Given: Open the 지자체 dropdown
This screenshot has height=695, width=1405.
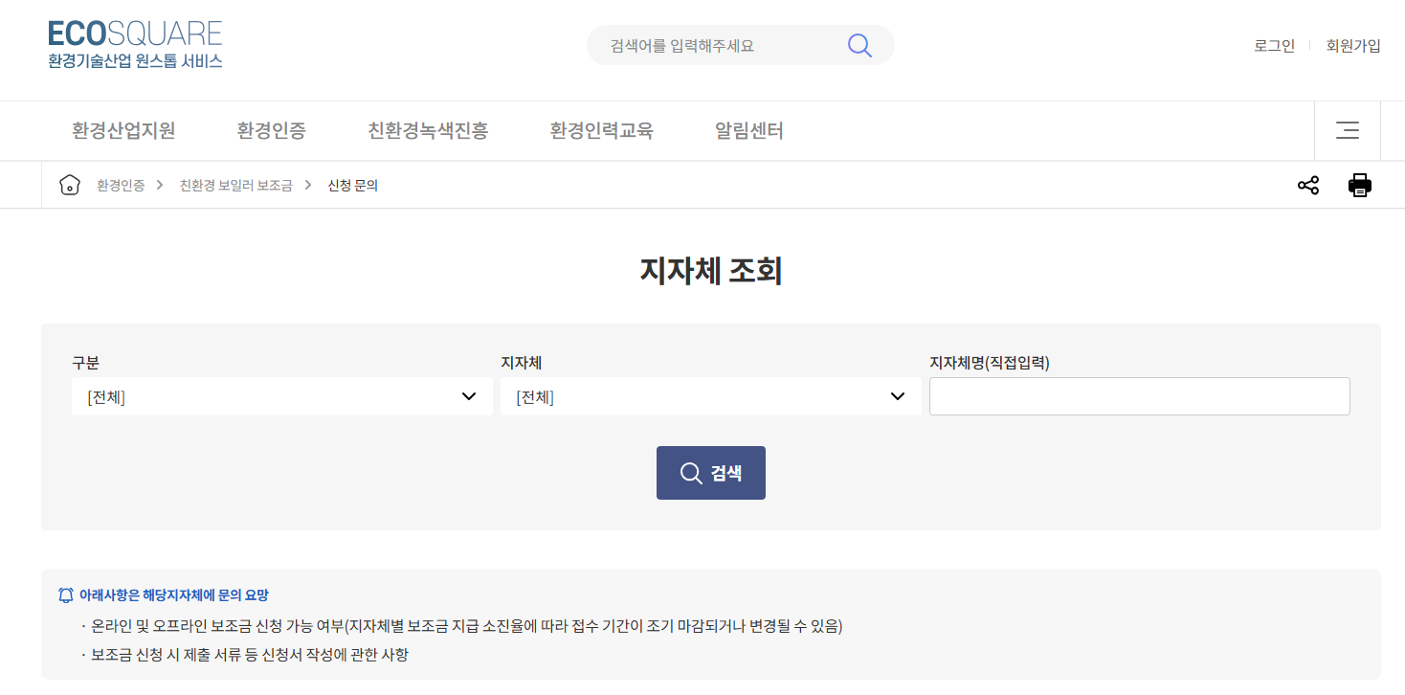Looking at the screenshot, I should (710, 395).
